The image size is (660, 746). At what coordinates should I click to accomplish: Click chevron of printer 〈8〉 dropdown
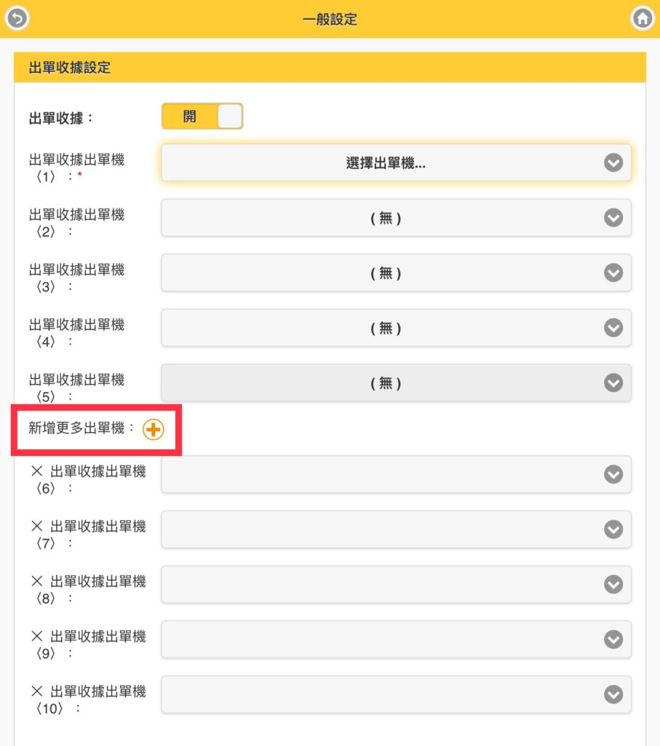point(613,584)
